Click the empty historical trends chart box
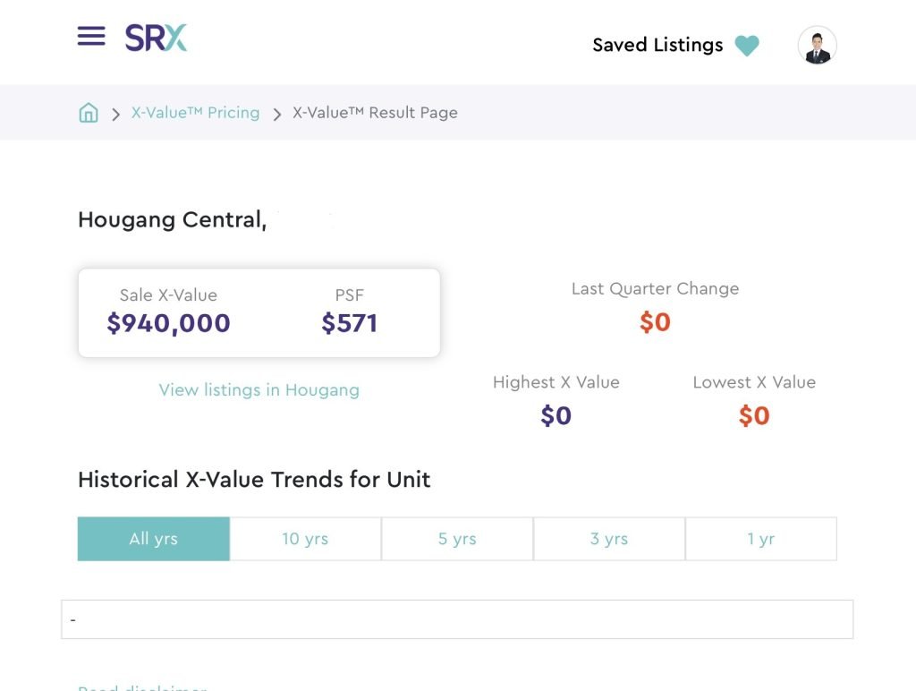Screen dimensions: 916x691 457,619
